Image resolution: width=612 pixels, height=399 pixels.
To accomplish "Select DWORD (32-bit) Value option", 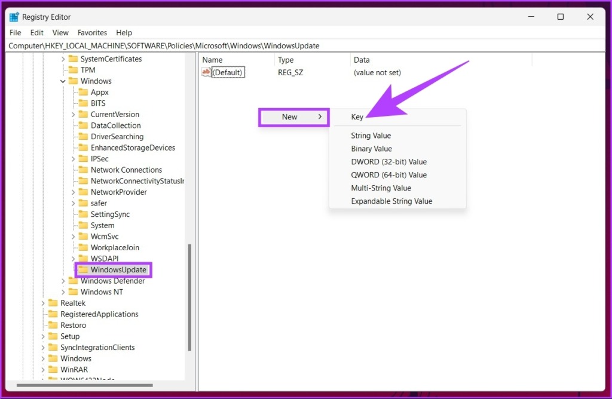I will [x=388, y=162].
